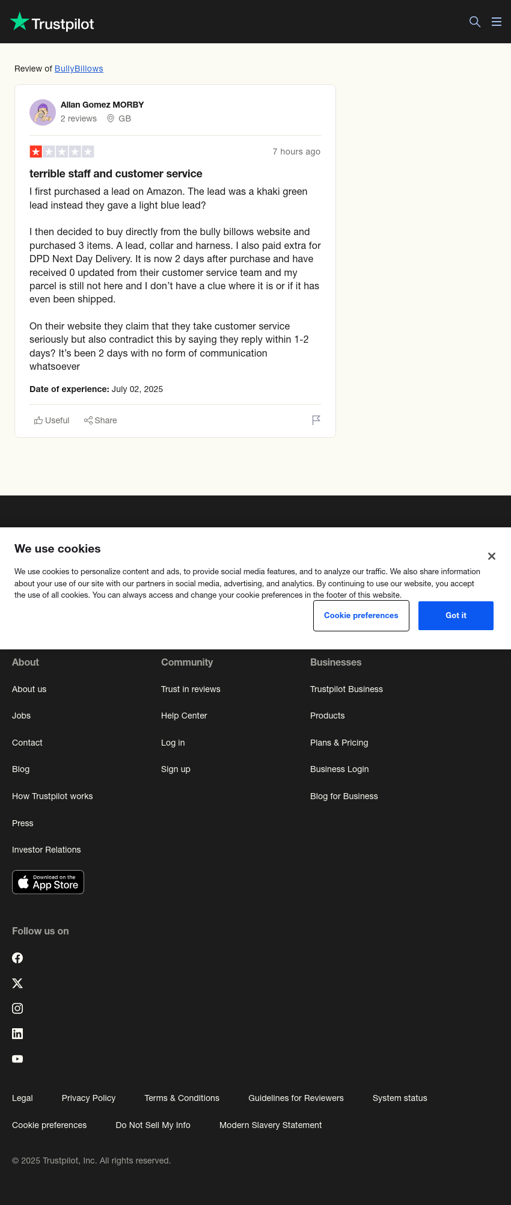Follow the BullyBillows link
The image size is (511, 1205).
coord(79,69)
